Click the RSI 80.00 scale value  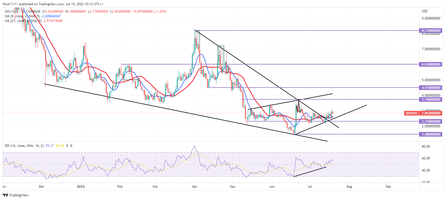click(426, 147)
